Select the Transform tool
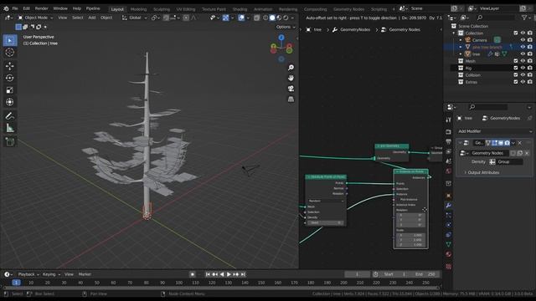536x301 pixels. pyautogui.click(x=9, y=102)
